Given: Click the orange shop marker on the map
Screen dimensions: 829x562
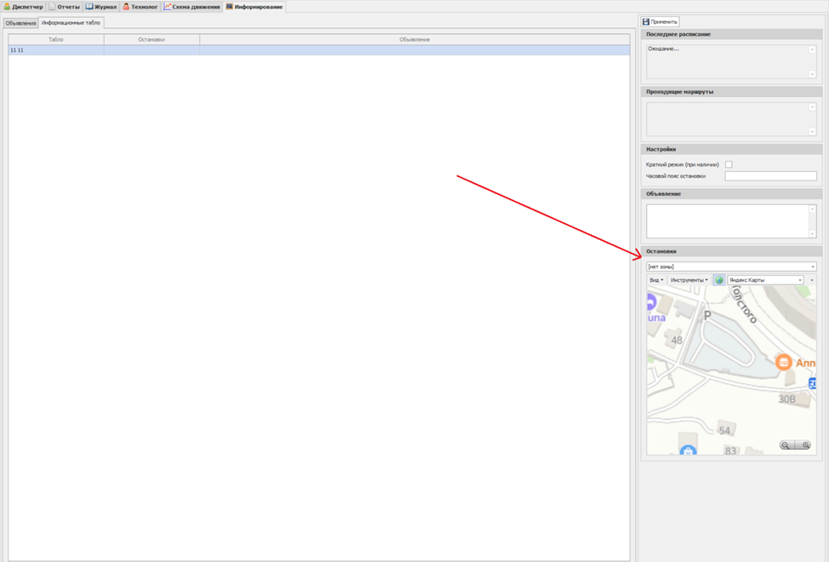Looking at the screenshot, I should click(783, 363).
